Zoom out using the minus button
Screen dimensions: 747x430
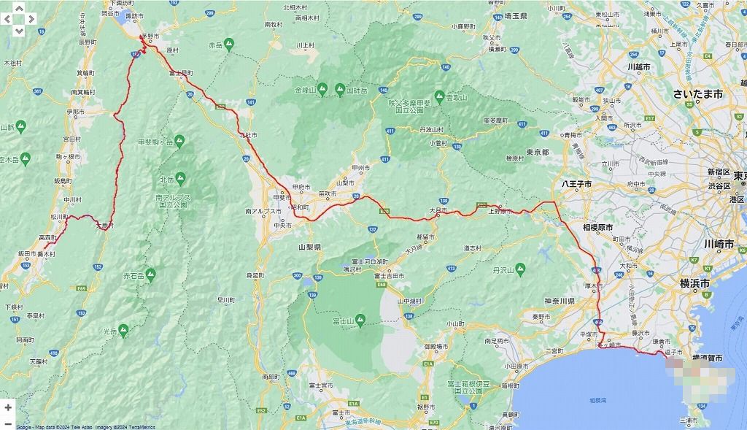(x=8, y=423)
